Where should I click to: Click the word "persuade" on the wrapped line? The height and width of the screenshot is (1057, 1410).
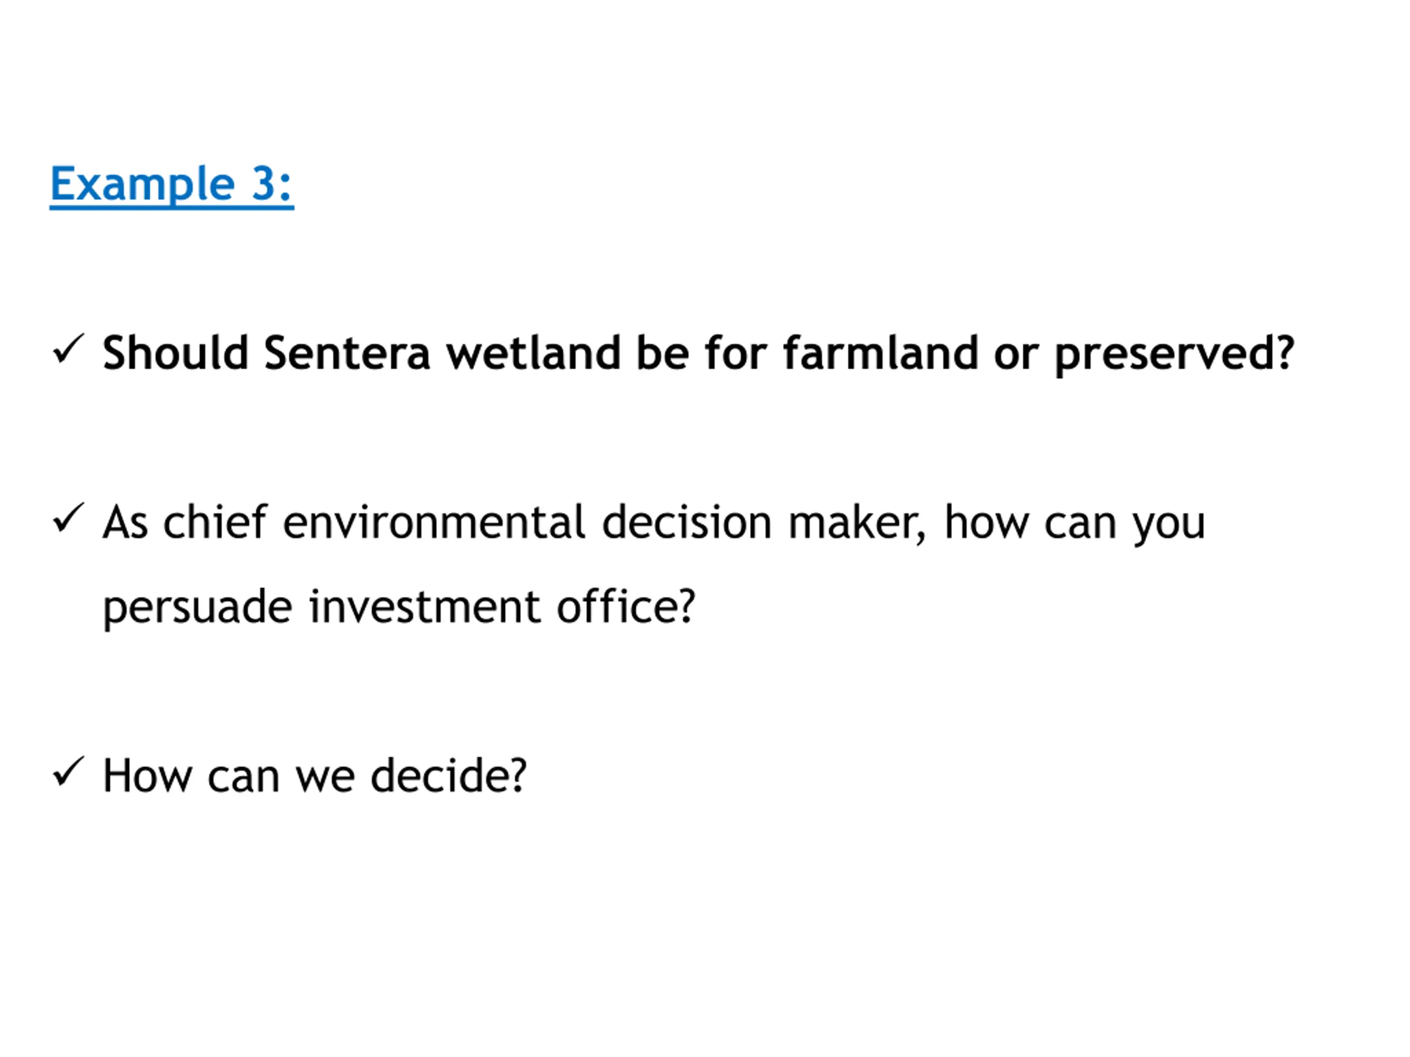coord(198,608)
